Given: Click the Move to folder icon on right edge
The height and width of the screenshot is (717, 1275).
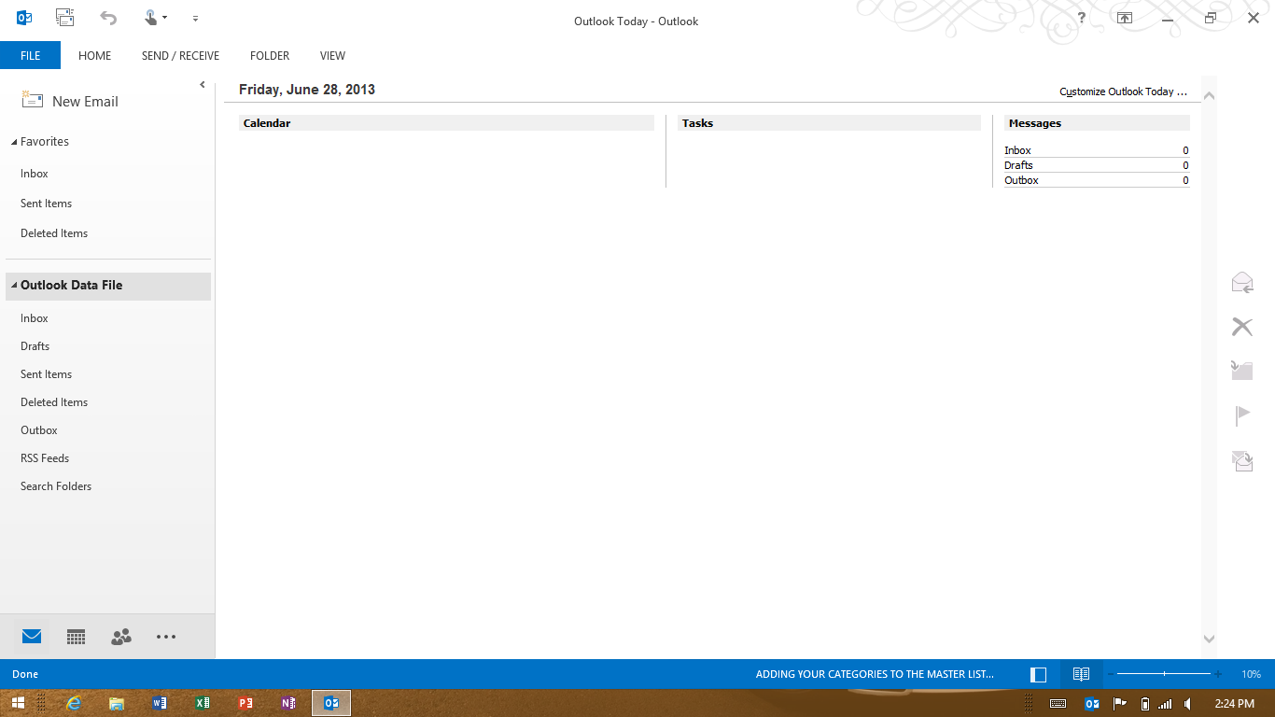Looking at the screenshot, I should pyautogui.click(x=1241, y=371).
